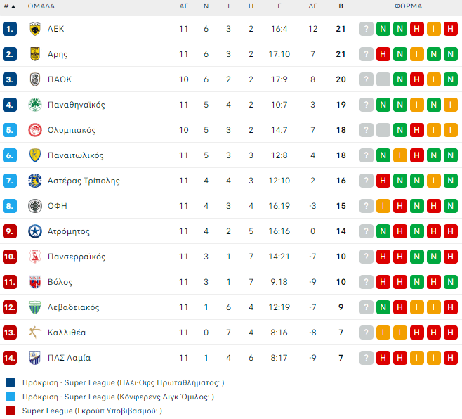Open the Πανσερραϊκός team link

click(x=76, y=257)
